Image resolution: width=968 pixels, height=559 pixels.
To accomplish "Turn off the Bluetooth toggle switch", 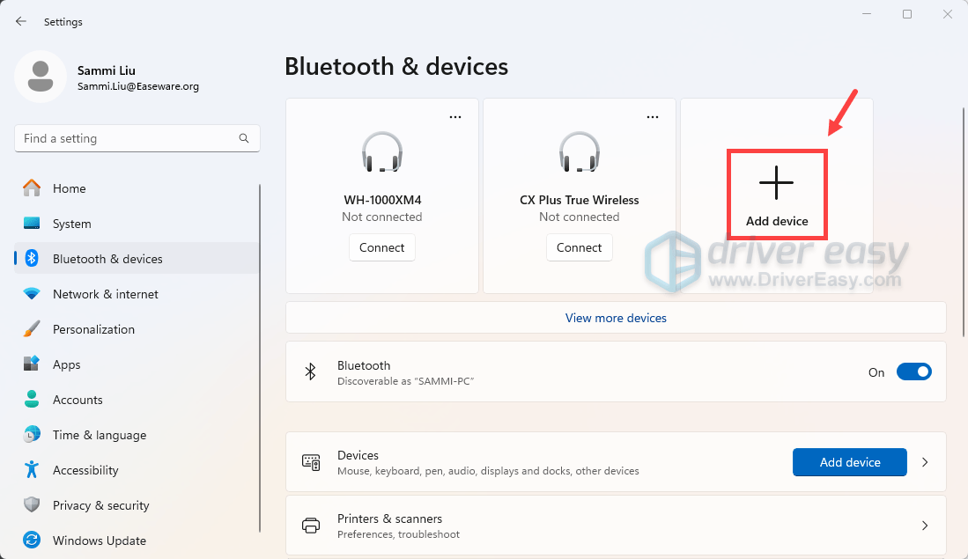I will tap(913, 371).
